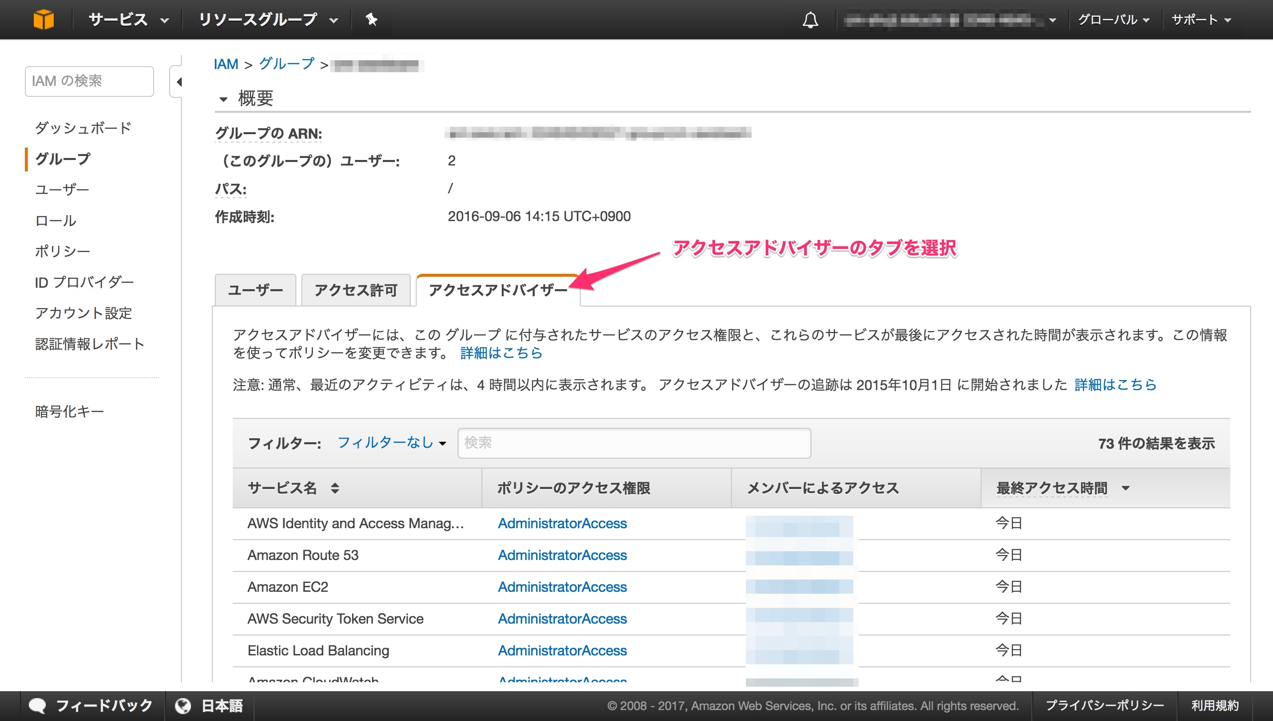Open AdministratorAccess for AWS Security Token Service
The width and height of the screenshot is (1273, 721).
pyautogui.click(x=562, y=619)
